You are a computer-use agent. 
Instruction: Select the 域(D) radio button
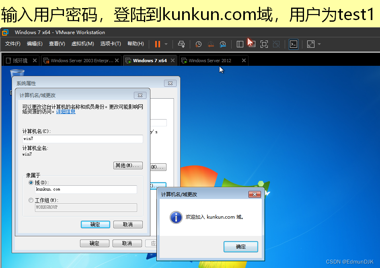[x=31, y=183]
